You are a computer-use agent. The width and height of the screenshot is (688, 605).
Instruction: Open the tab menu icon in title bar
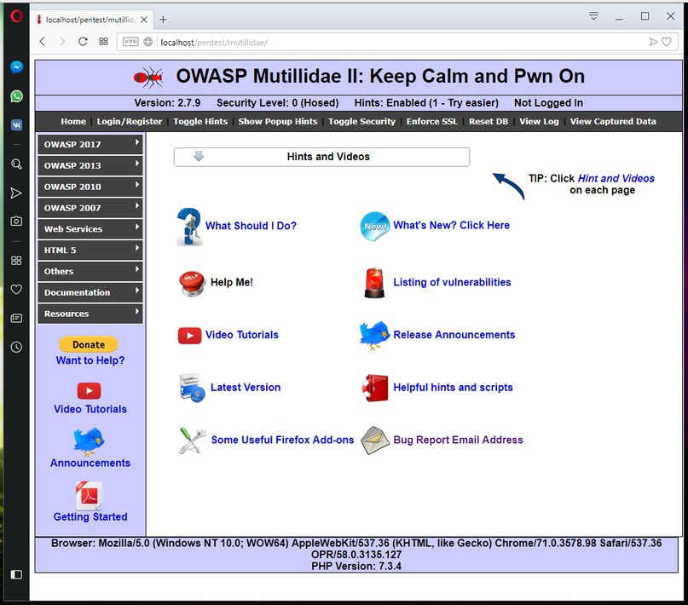point(593,16)
